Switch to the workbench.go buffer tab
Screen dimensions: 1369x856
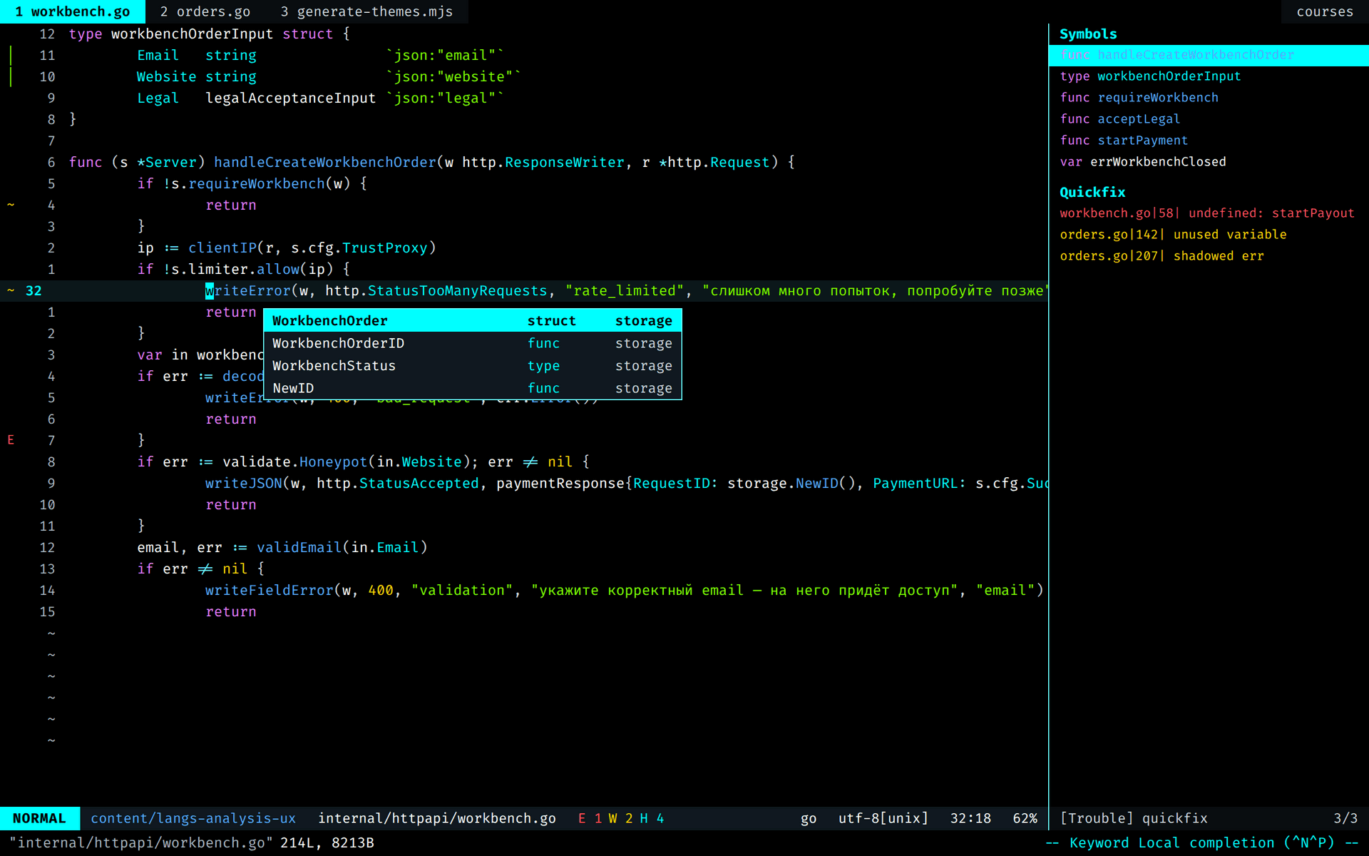pos(72,11)
